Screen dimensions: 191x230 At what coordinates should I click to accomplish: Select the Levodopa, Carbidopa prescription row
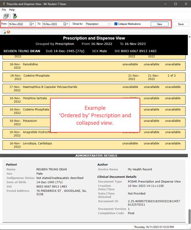[x=94, y=145]
